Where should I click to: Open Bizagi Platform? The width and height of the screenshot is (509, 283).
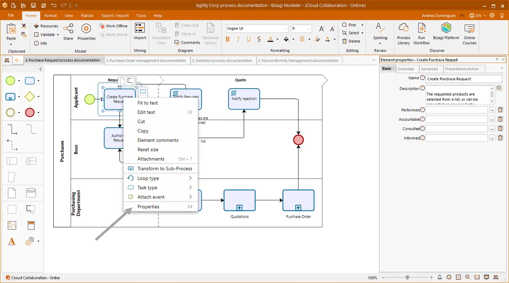coord(446,32)
